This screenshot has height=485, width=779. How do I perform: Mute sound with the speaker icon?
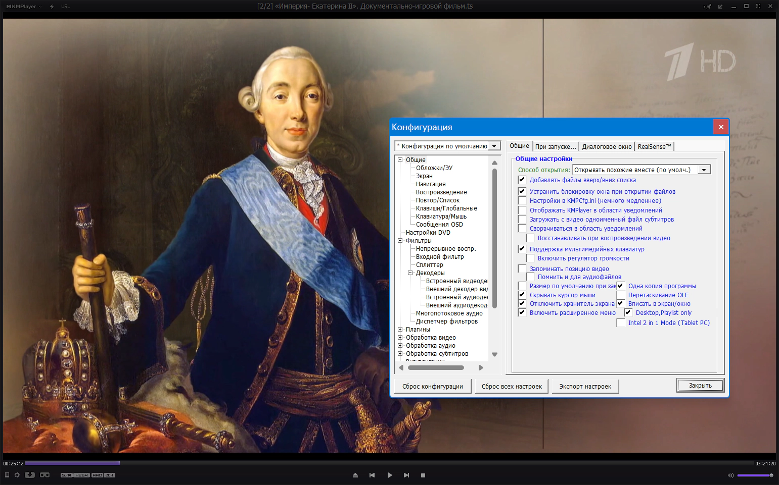point(730,475)
